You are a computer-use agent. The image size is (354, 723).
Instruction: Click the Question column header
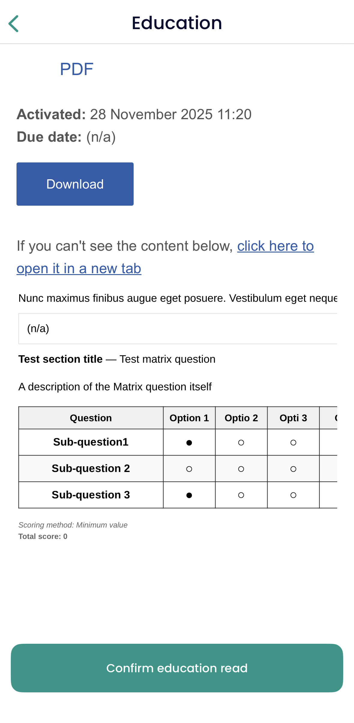coord(91,418)
